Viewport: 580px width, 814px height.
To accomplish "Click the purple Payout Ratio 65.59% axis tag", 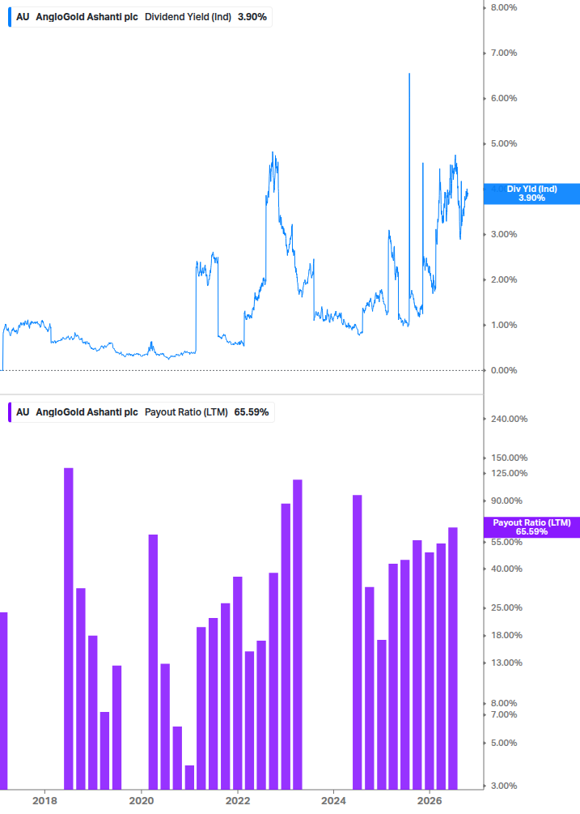I will point(531,527).
